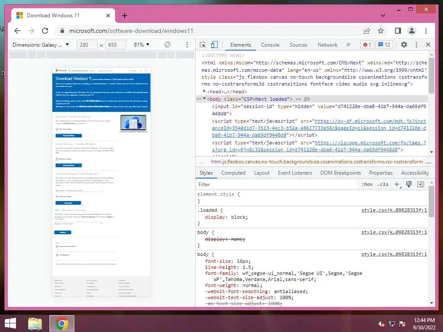Viewport: 443px width, 332px height.
Task: Open the Sources tab
Action: (x=299, y=45)
